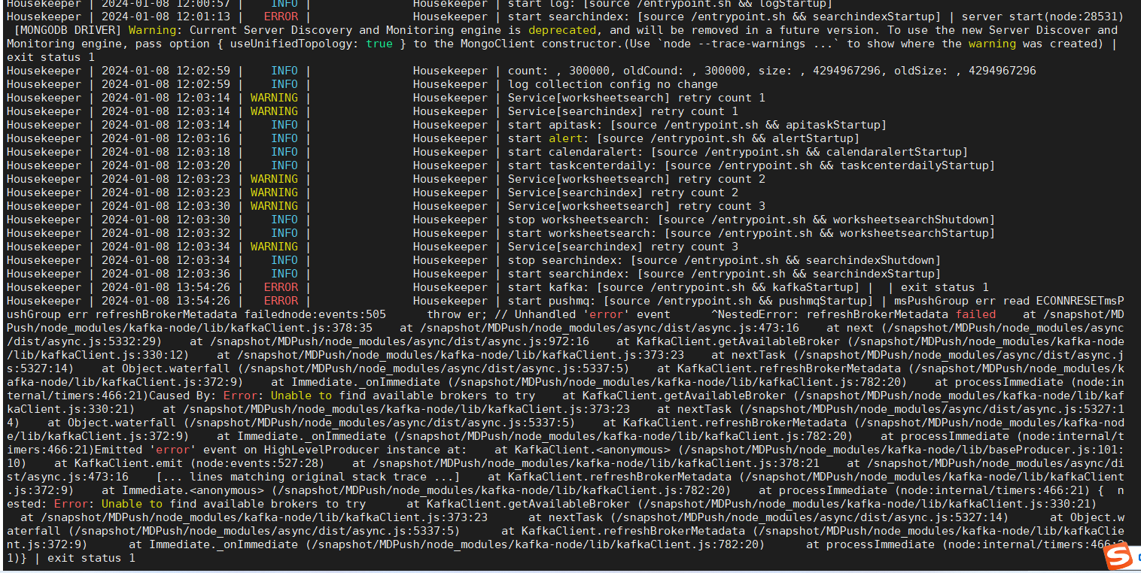Click the green 'true' value after useUnifiedTopology

(x=379, y=44)
